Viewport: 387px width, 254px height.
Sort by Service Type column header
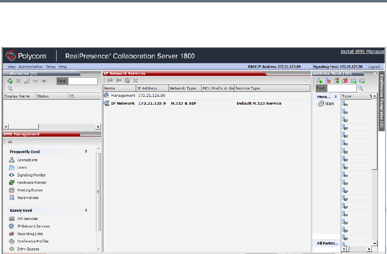click(272, 88)
